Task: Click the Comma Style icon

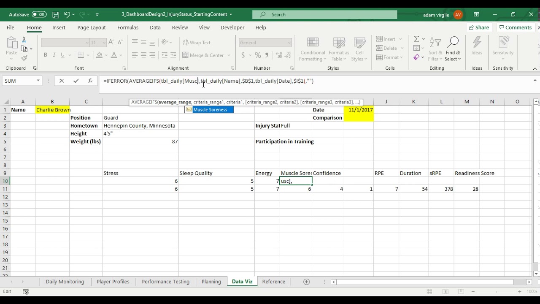Action: click(267, 55)
